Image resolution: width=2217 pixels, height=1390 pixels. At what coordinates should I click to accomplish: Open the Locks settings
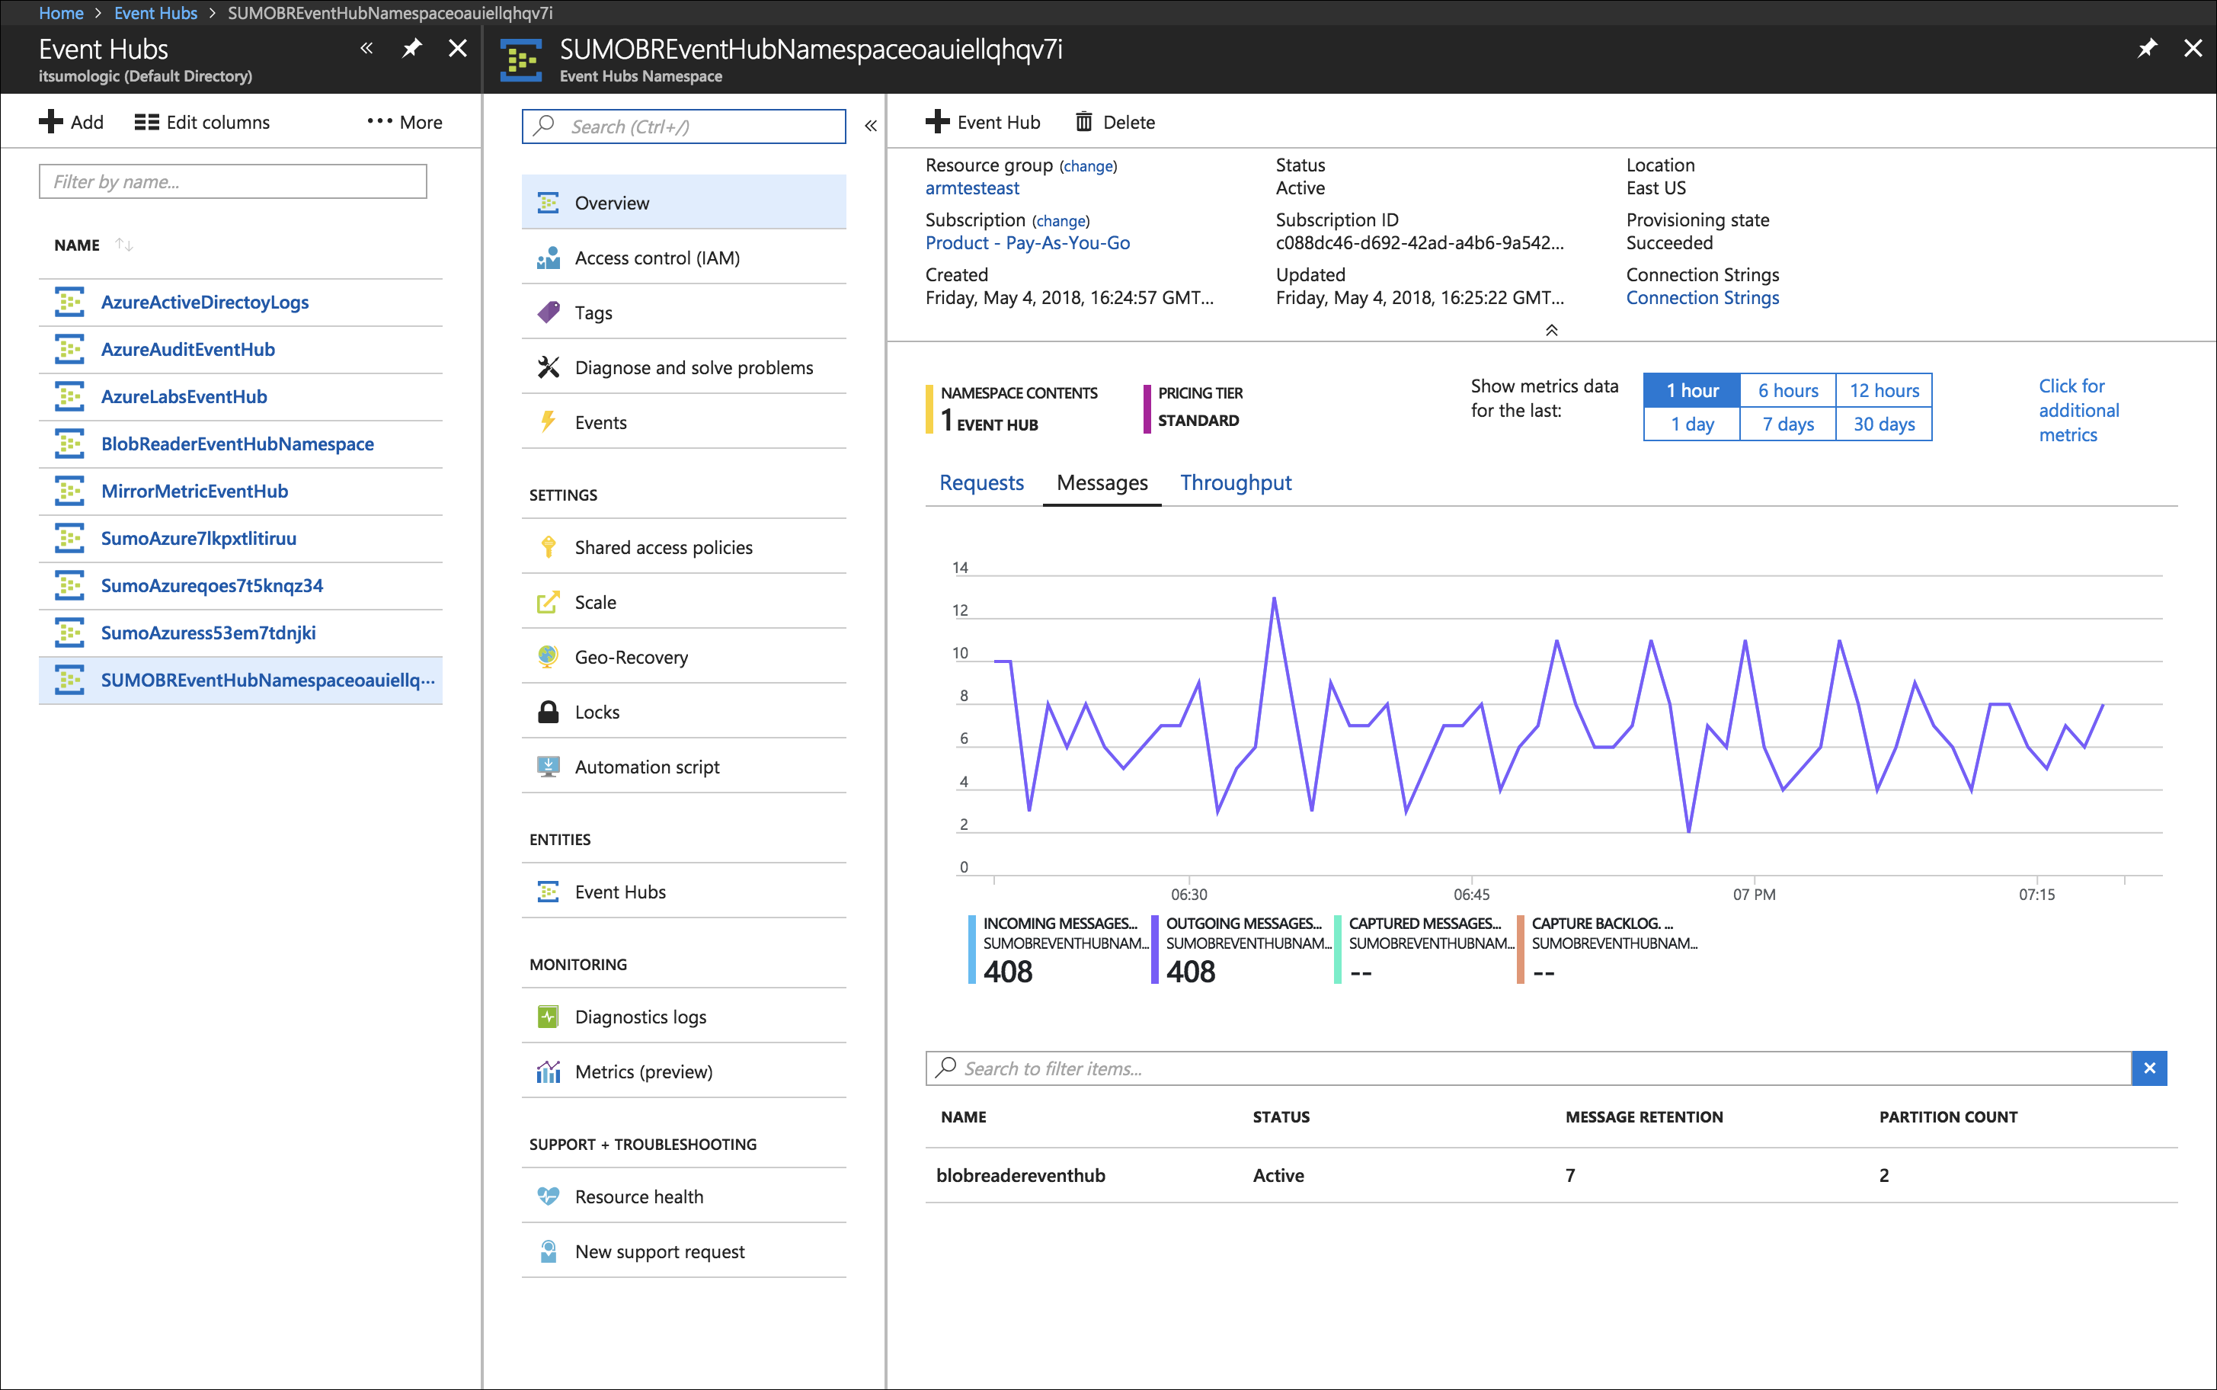597,711
